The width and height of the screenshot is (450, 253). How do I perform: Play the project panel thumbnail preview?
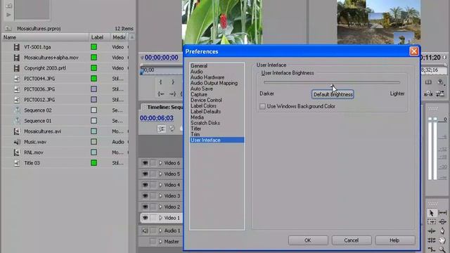point(8,15)
